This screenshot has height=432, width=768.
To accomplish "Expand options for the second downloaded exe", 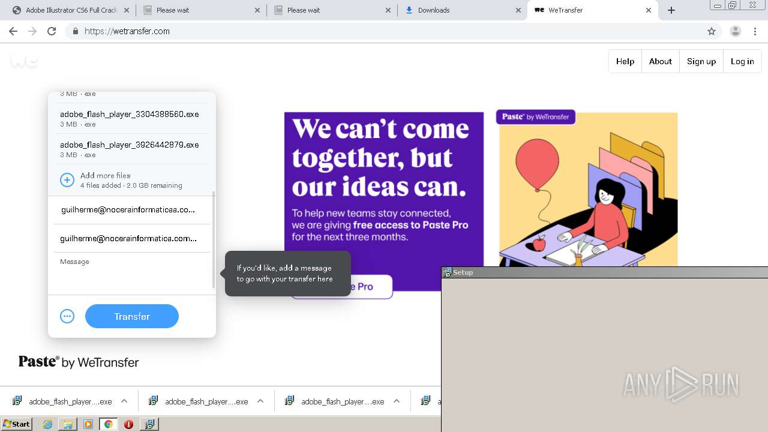I will (x=260, y=401).
